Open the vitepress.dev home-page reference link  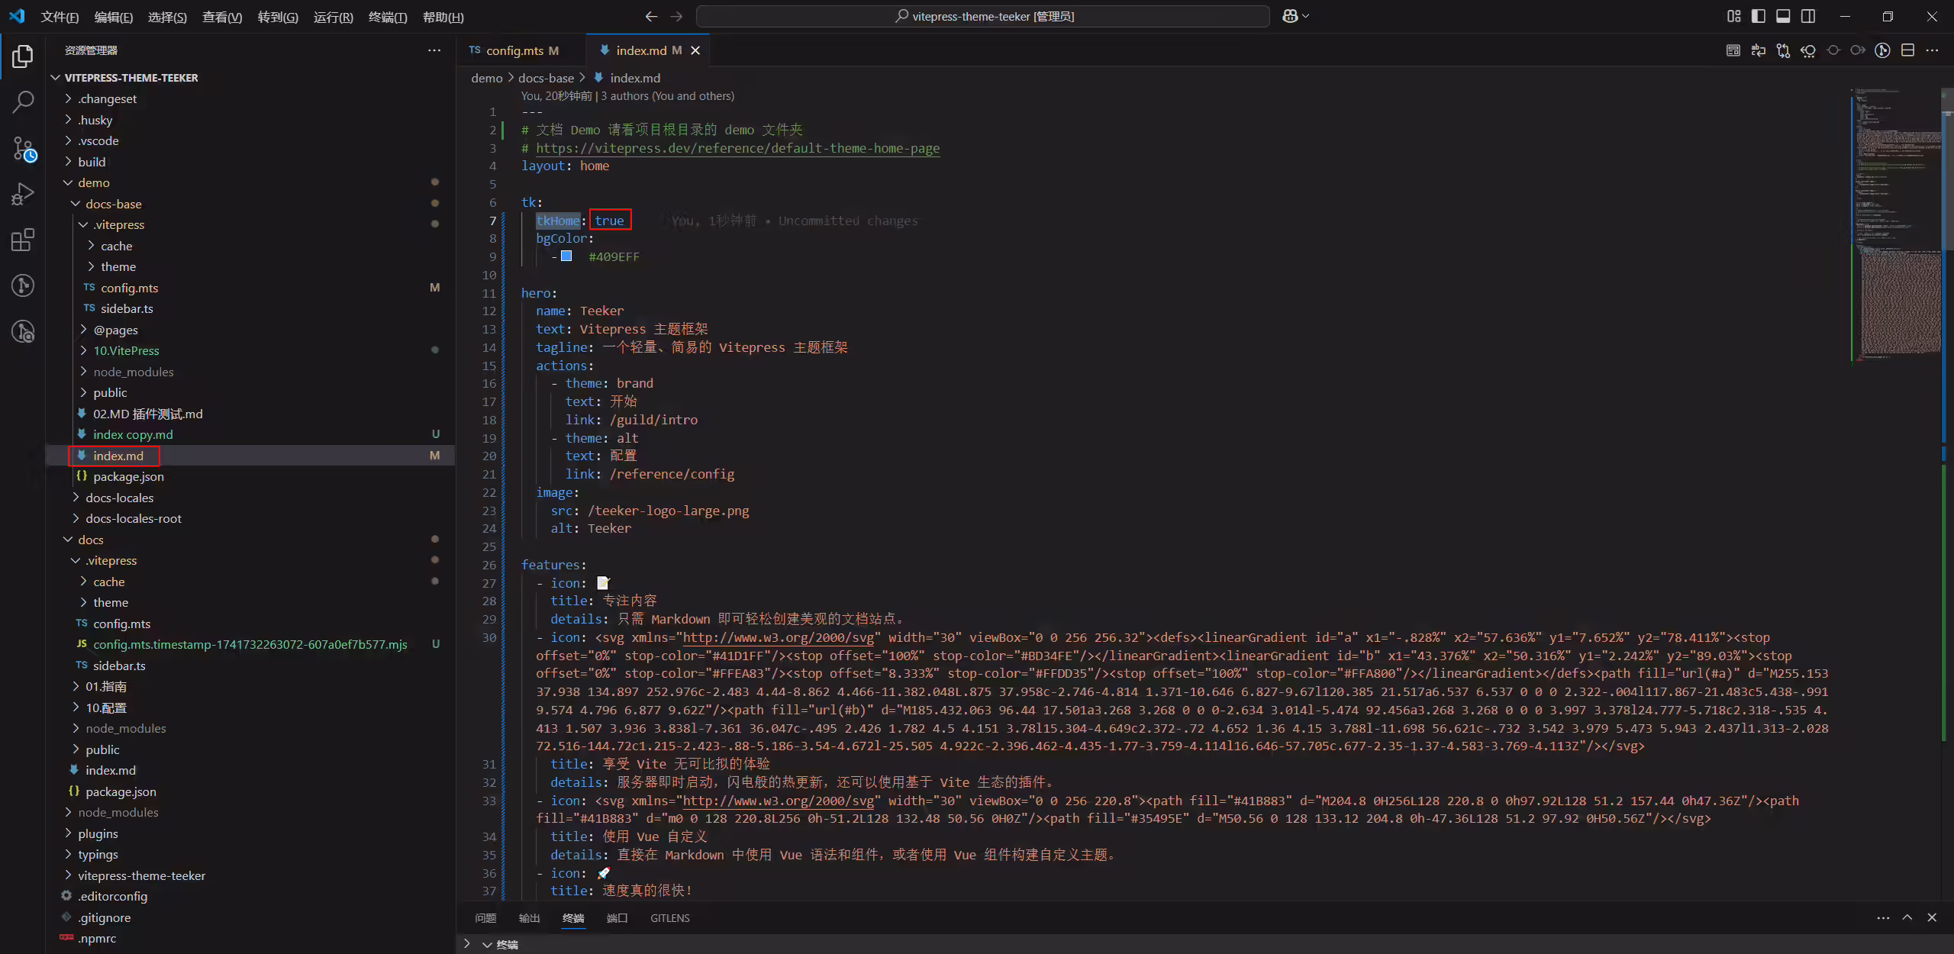coord(737,148)
